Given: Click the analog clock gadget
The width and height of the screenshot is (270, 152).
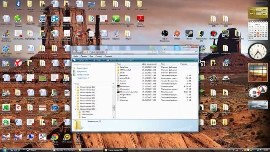Looking at the screenshot, I should [x=258, y=52].
